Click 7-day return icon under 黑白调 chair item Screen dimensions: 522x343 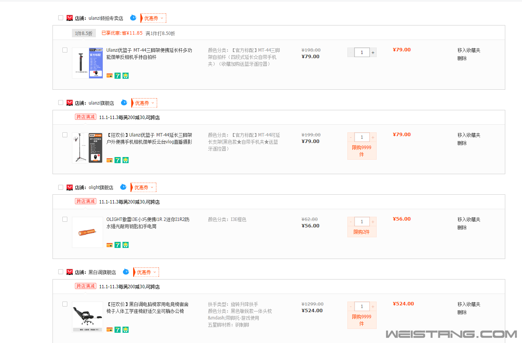(x=118, y=329)
